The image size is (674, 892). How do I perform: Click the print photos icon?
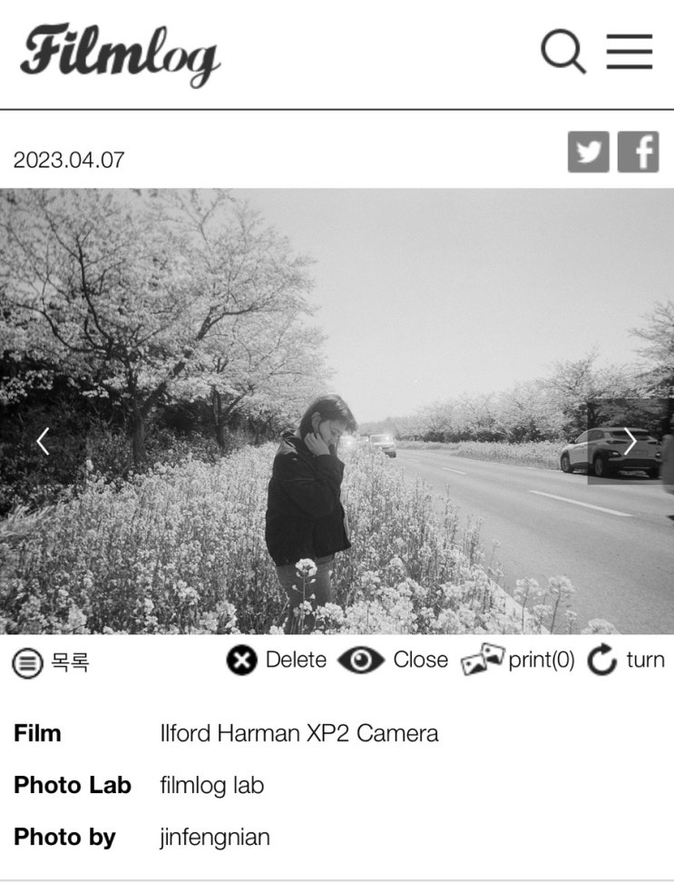483,660
